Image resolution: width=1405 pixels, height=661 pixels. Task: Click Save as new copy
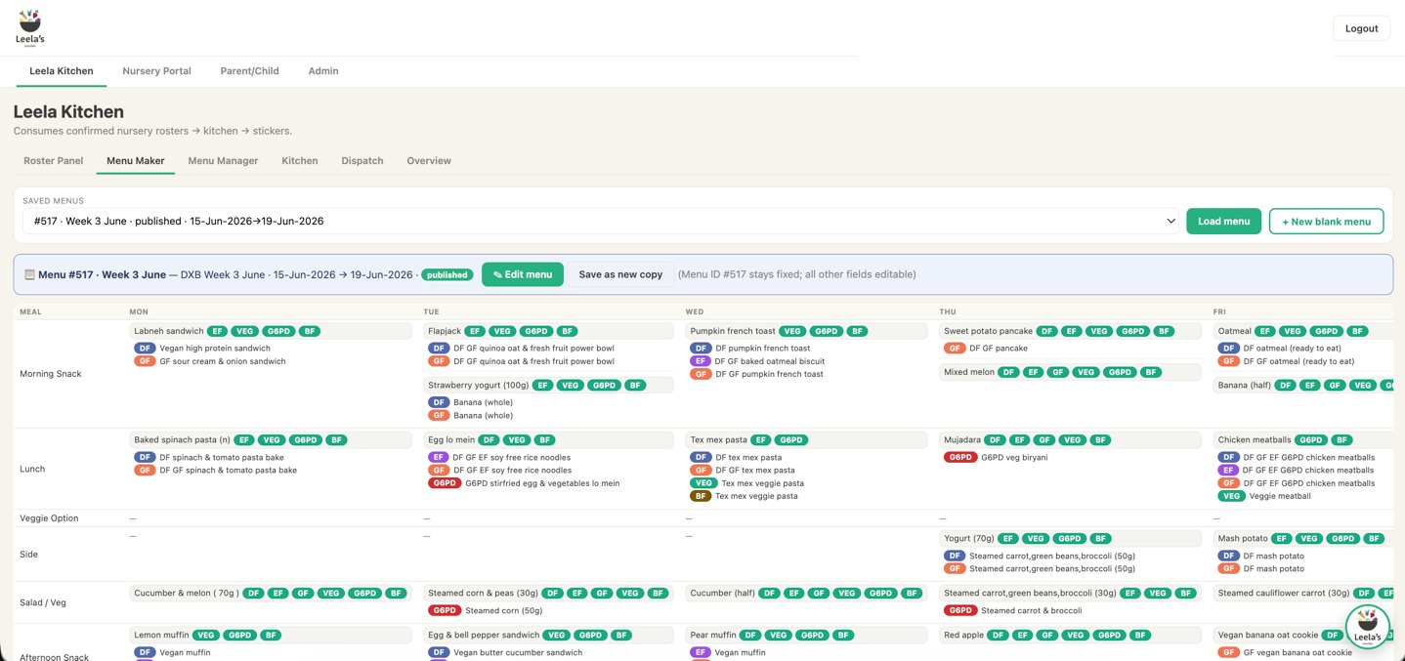click(620, 274)
